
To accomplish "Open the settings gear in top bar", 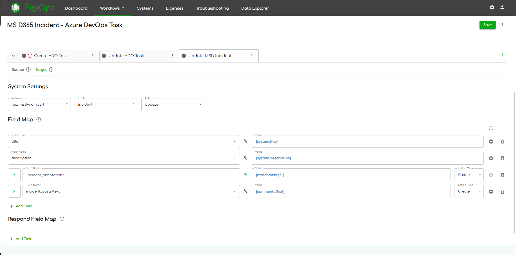I will (492, 7).
